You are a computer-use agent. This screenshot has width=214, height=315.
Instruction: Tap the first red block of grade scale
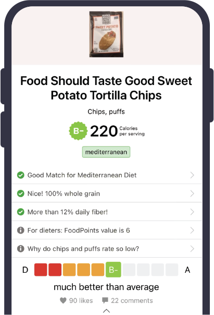coord(41,270)
